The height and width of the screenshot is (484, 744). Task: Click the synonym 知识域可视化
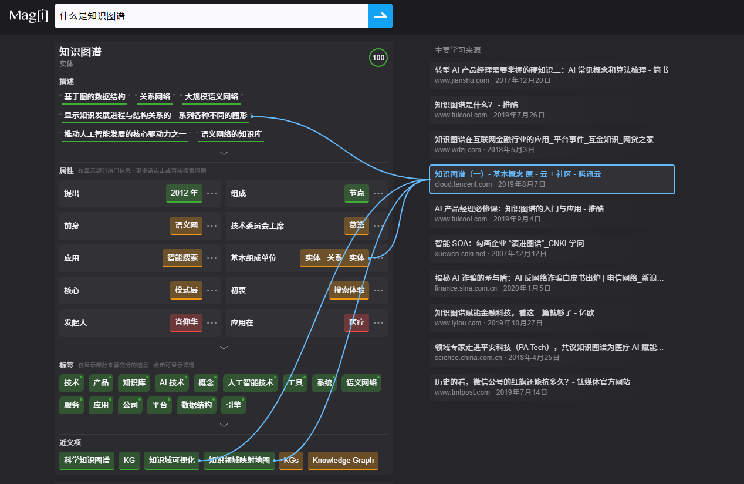point(172,461)
